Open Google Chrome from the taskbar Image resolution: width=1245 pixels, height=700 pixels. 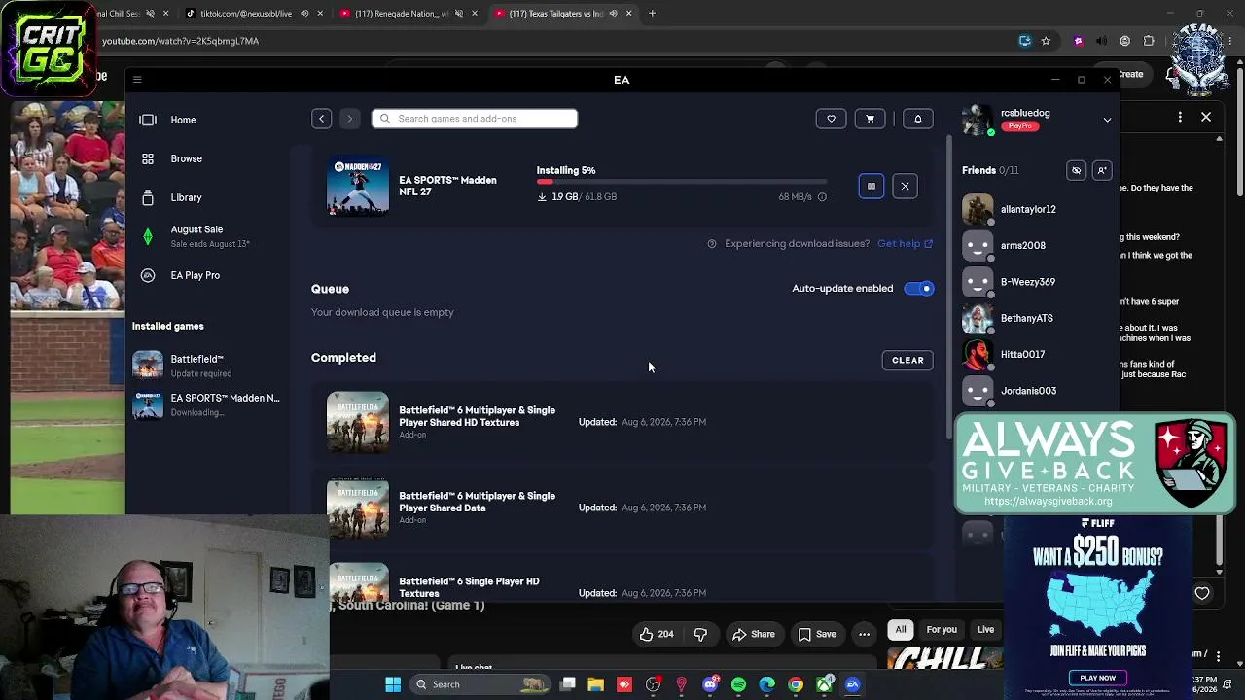(x=796, y=684)
